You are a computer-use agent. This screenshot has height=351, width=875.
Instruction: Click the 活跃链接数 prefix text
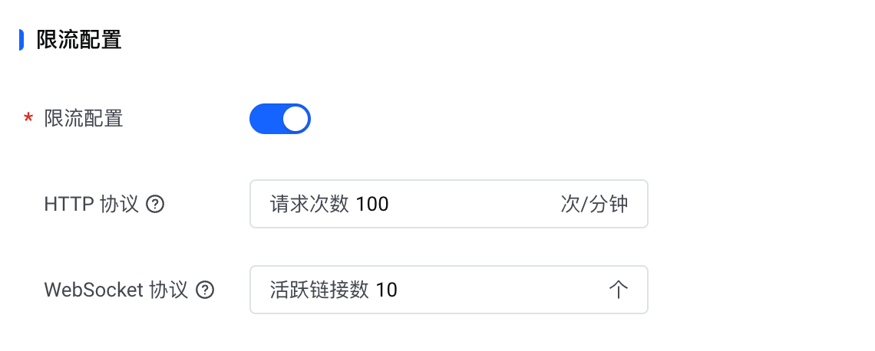[x=319, y=290]
